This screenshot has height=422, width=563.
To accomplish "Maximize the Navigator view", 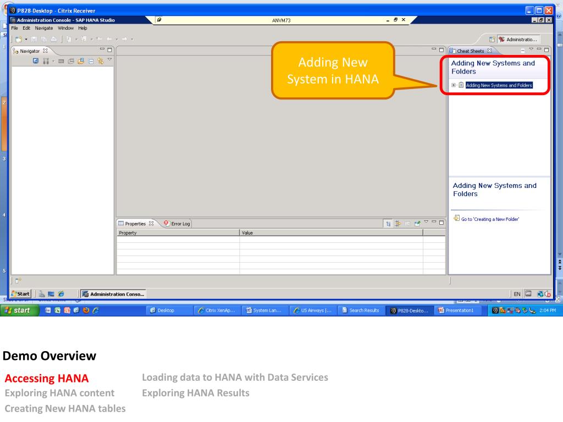I will point(110,50).
